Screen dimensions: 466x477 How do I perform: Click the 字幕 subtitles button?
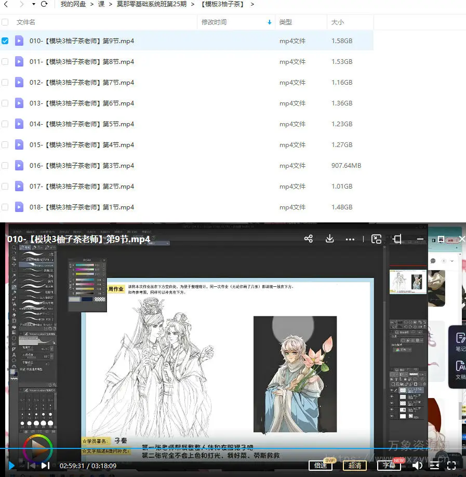coord(389,465)
